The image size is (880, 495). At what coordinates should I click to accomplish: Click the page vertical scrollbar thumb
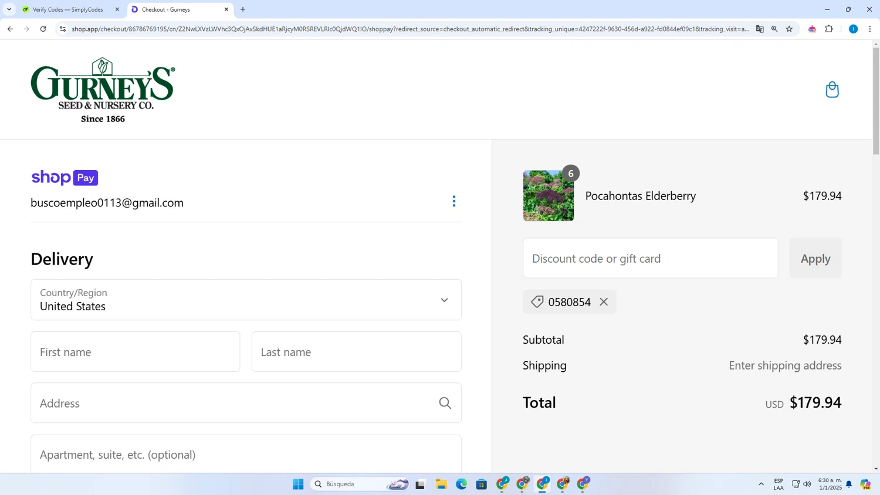tap(876, 101)
